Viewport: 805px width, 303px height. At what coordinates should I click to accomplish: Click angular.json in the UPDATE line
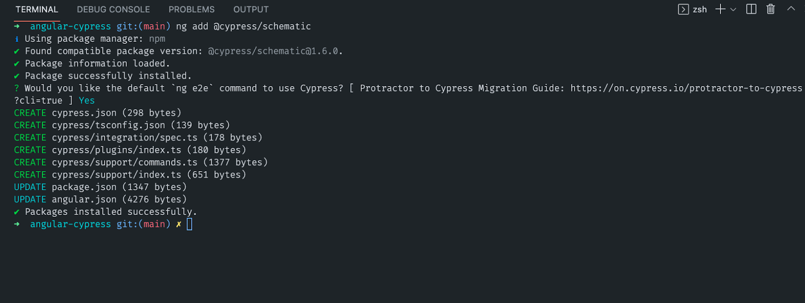tap(84, 199)
